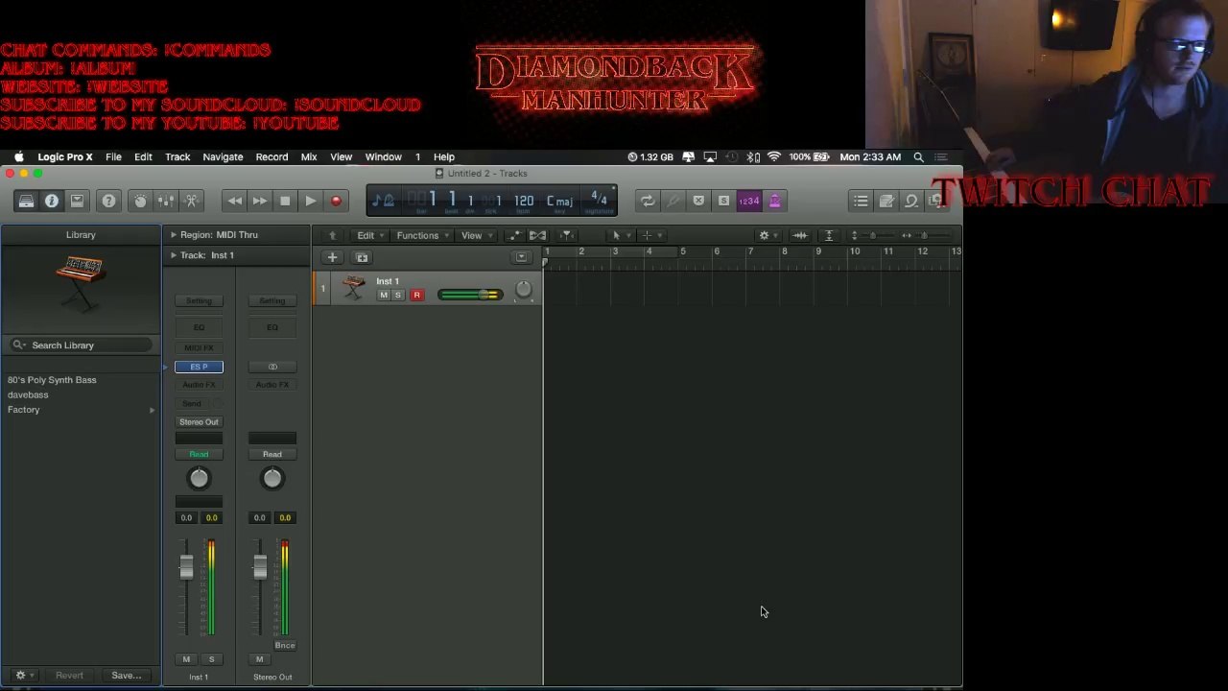The image size is (1228, 691).
Task: Toggle Waveform Zoom button
Action: click(x=800, y=235)
